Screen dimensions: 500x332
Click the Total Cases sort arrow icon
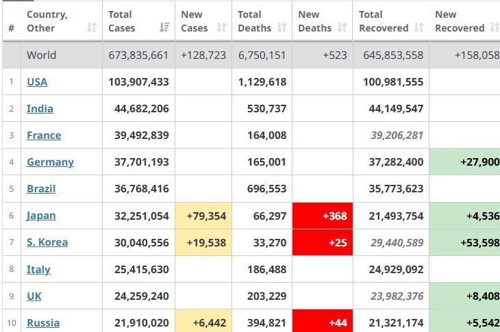click(x=164, y=28)
